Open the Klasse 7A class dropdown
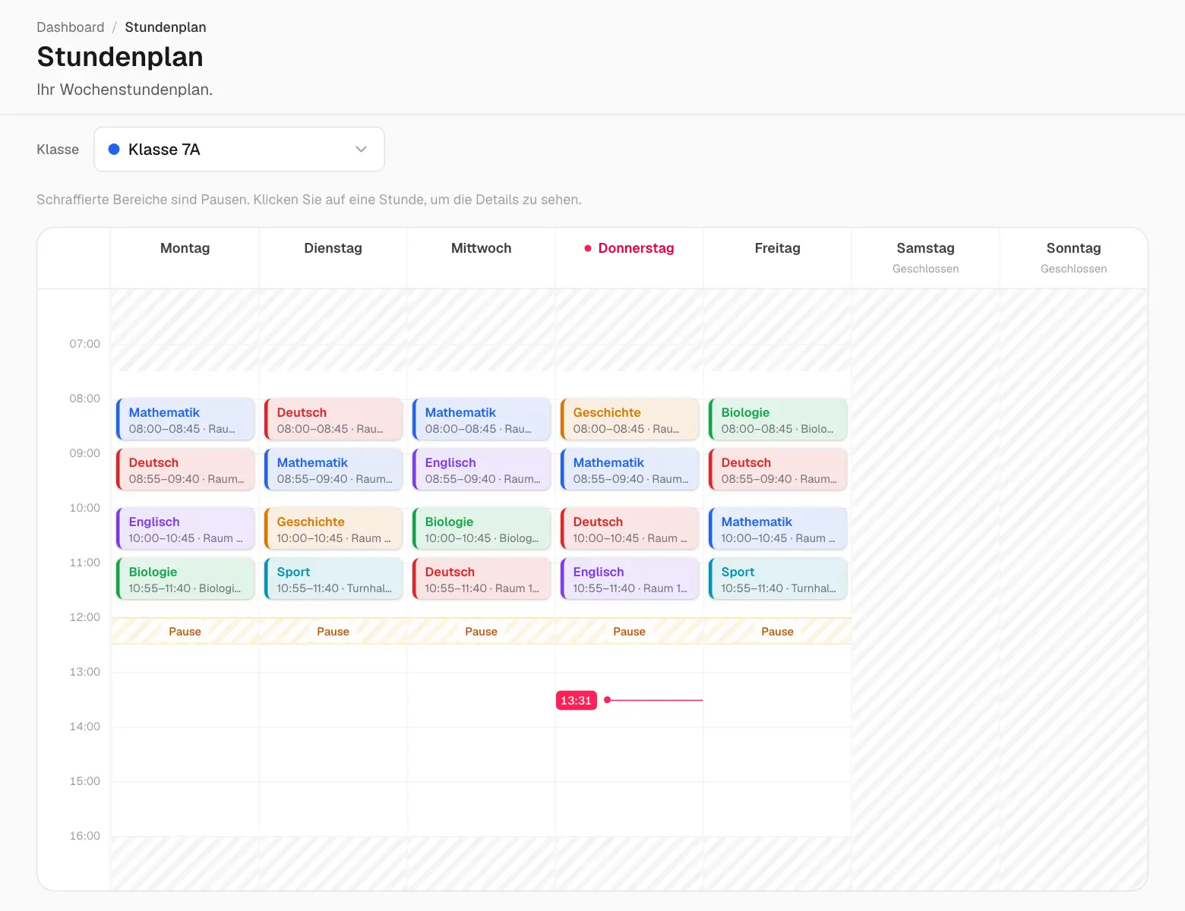The height and width of the screenshot is (911, 1185). (239, 150)
